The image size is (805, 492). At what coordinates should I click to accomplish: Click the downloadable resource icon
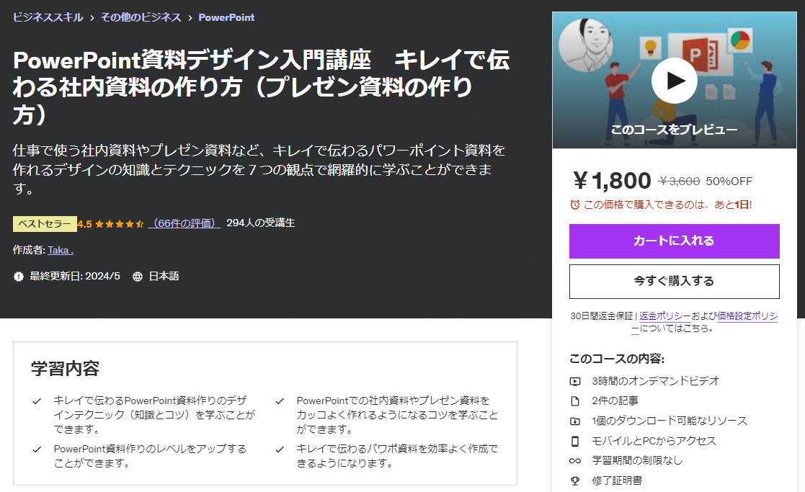[x=575, y=421]
